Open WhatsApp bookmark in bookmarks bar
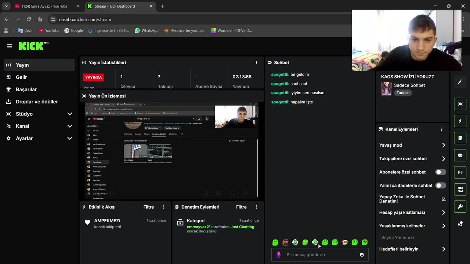The height and width of the screenshot is (264, 470). tap(147, 30)
